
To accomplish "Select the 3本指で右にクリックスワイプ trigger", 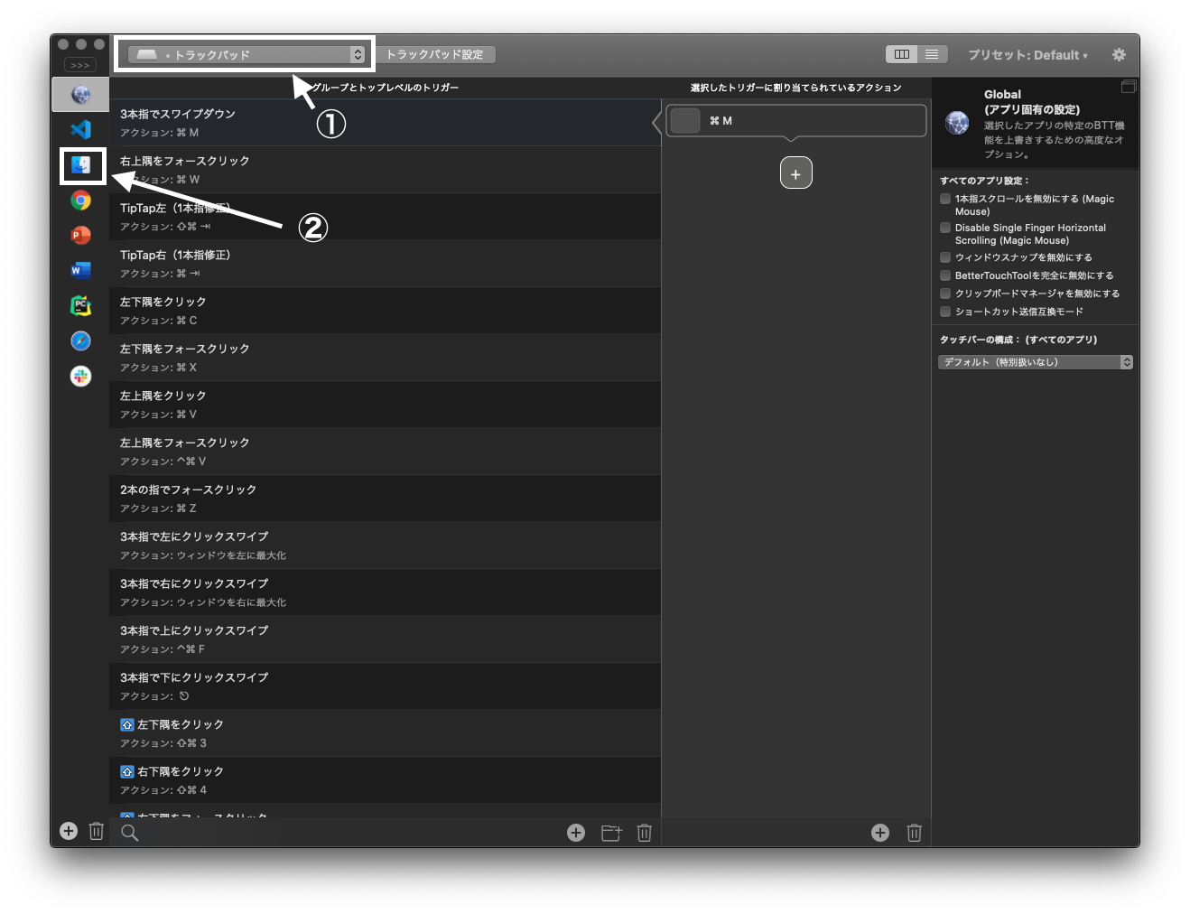I will point(386,592).
